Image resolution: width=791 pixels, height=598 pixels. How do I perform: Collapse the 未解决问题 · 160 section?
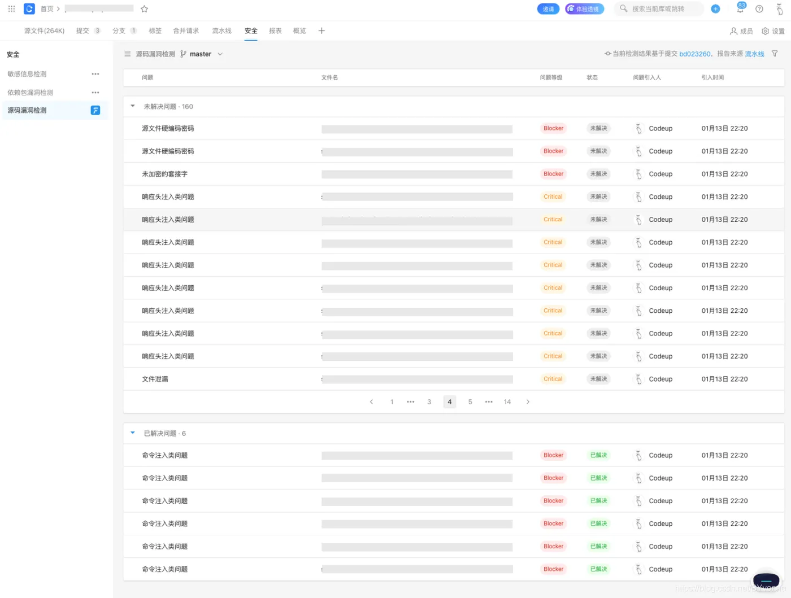pyautogui.click(x=133, y=106)
